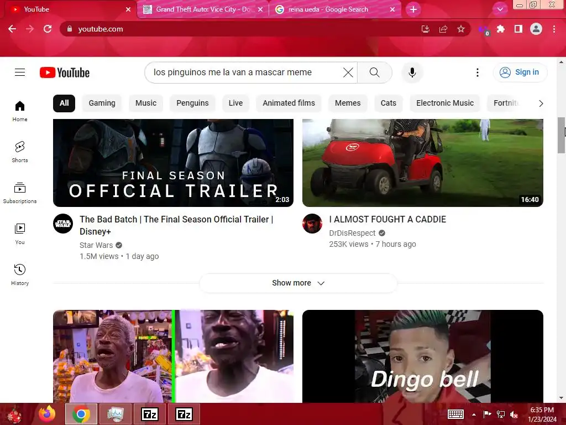Click Chrome icon in taskbar

pyautogui.click(x=81, y=414)
